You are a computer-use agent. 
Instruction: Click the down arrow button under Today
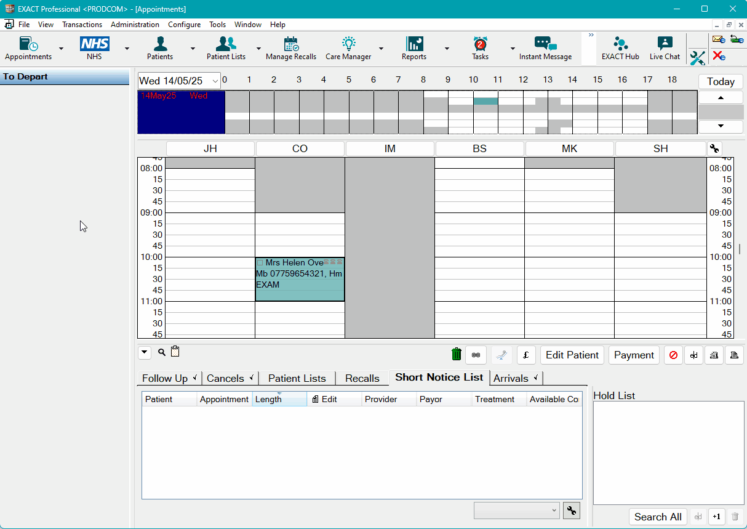point(721,126)
